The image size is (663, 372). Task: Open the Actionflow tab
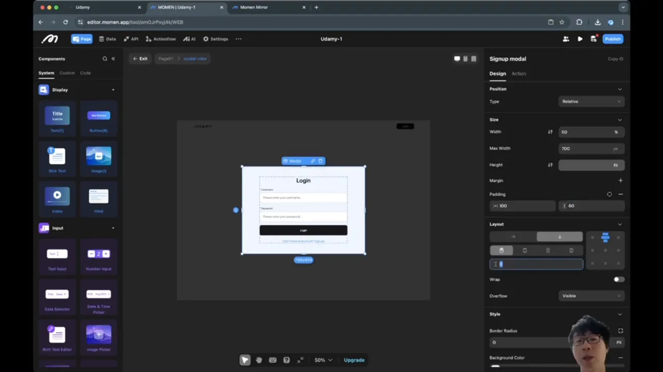[x=161, y=39]
